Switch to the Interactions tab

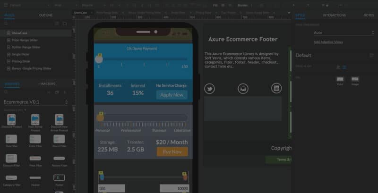pyautogui.click(x=334, y=15)
